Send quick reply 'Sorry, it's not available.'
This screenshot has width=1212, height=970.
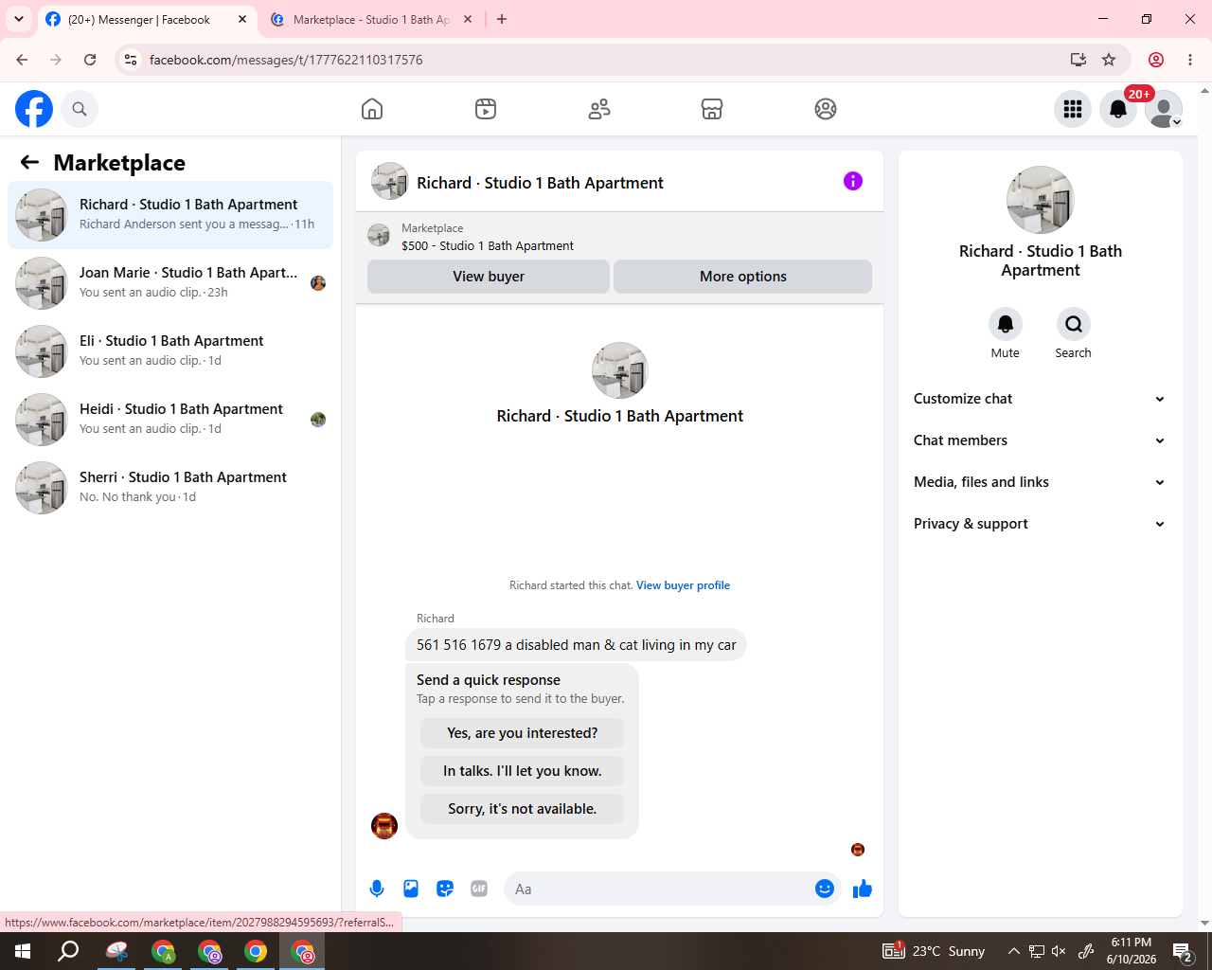523,809
